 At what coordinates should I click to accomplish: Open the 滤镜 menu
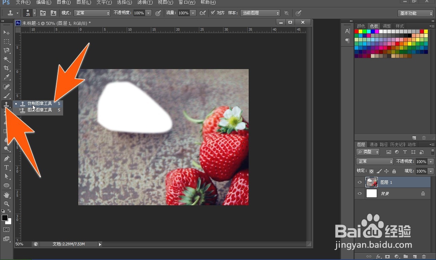(145, 2)
